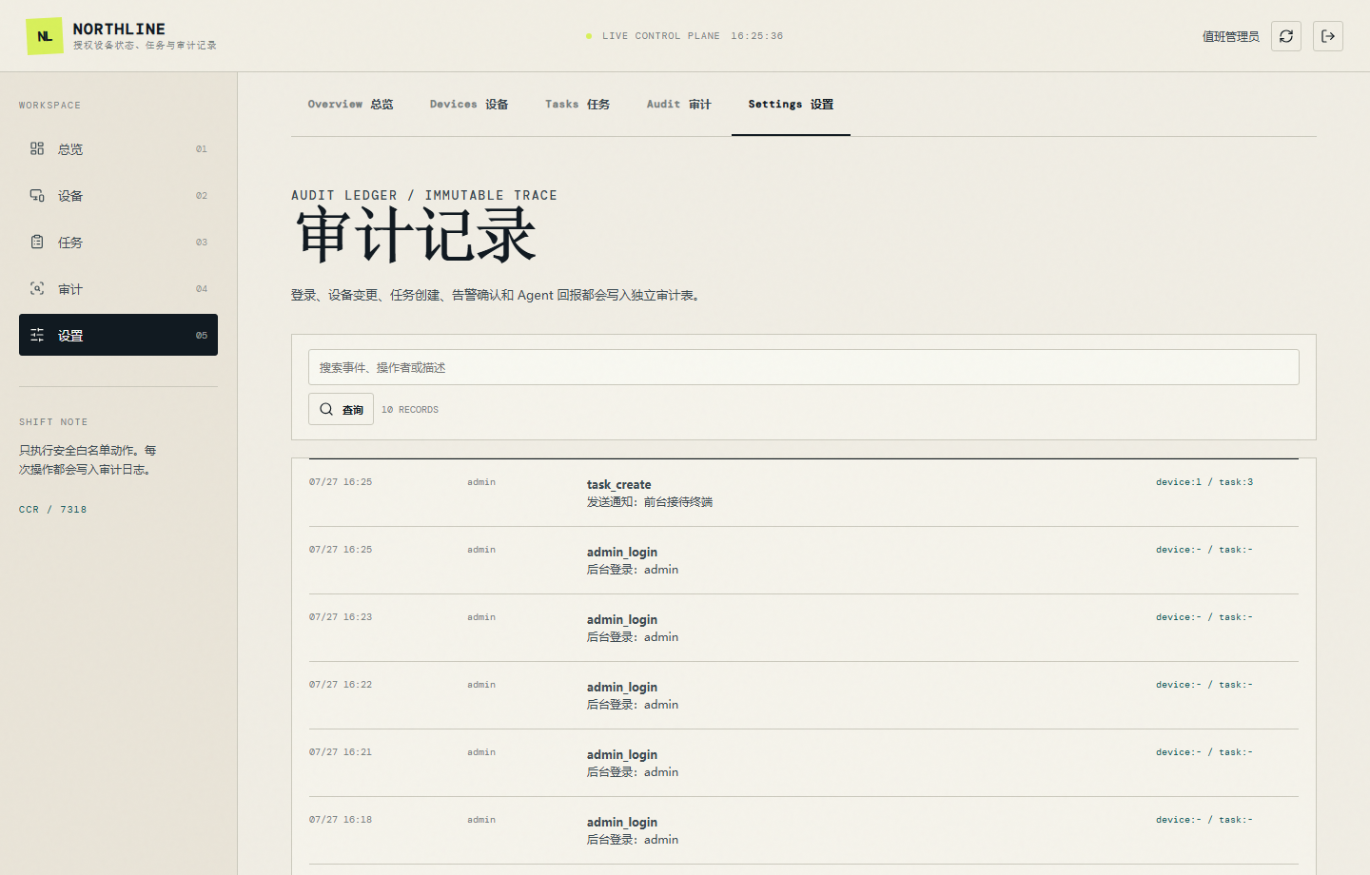Open the Overview 总览 tab
Image resolution: width=1370 pixels, height=875 pixels.
tap(350, 105)
